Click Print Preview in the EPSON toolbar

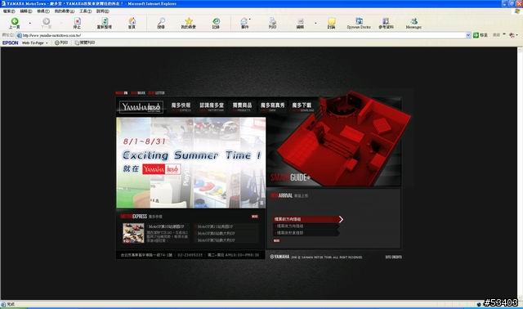[x=85, y=43]
